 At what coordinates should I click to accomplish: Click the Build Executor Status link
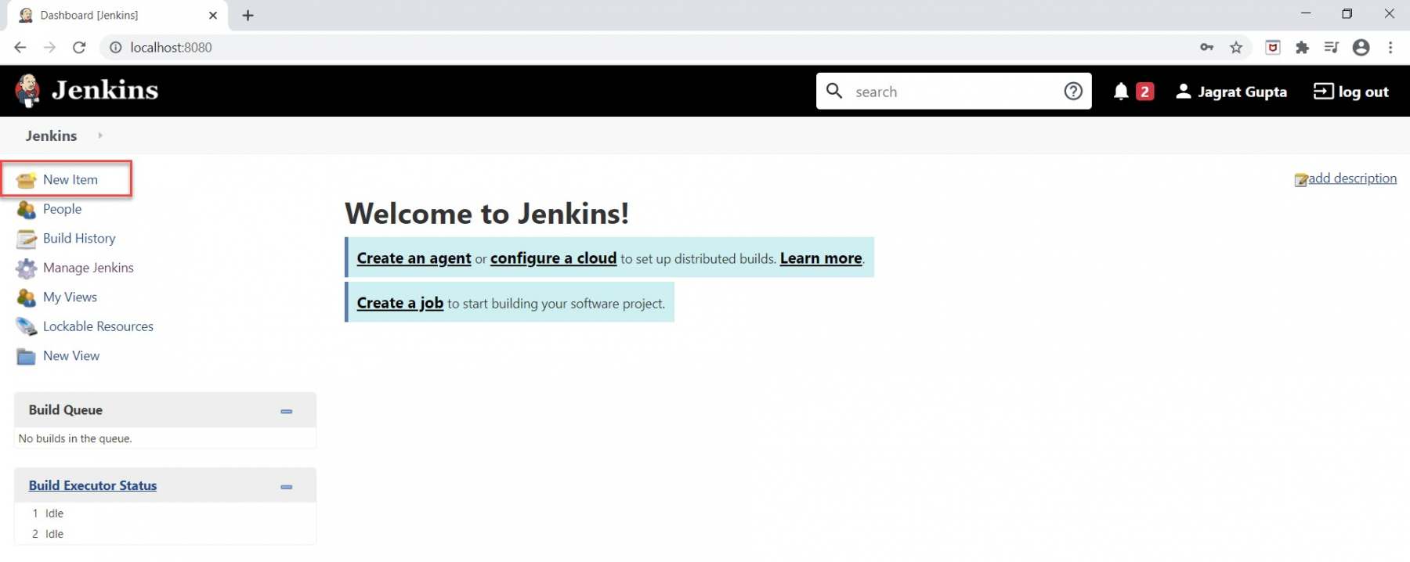[92, 485]
